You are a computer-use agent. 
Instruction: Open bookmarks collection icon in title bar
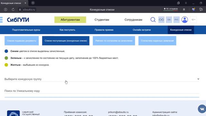pyautogui.click(x=178, y=3)
